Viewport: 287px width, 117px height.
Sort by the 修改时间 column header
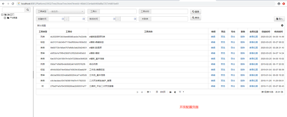pyautogui.click(x=278, y=31)
